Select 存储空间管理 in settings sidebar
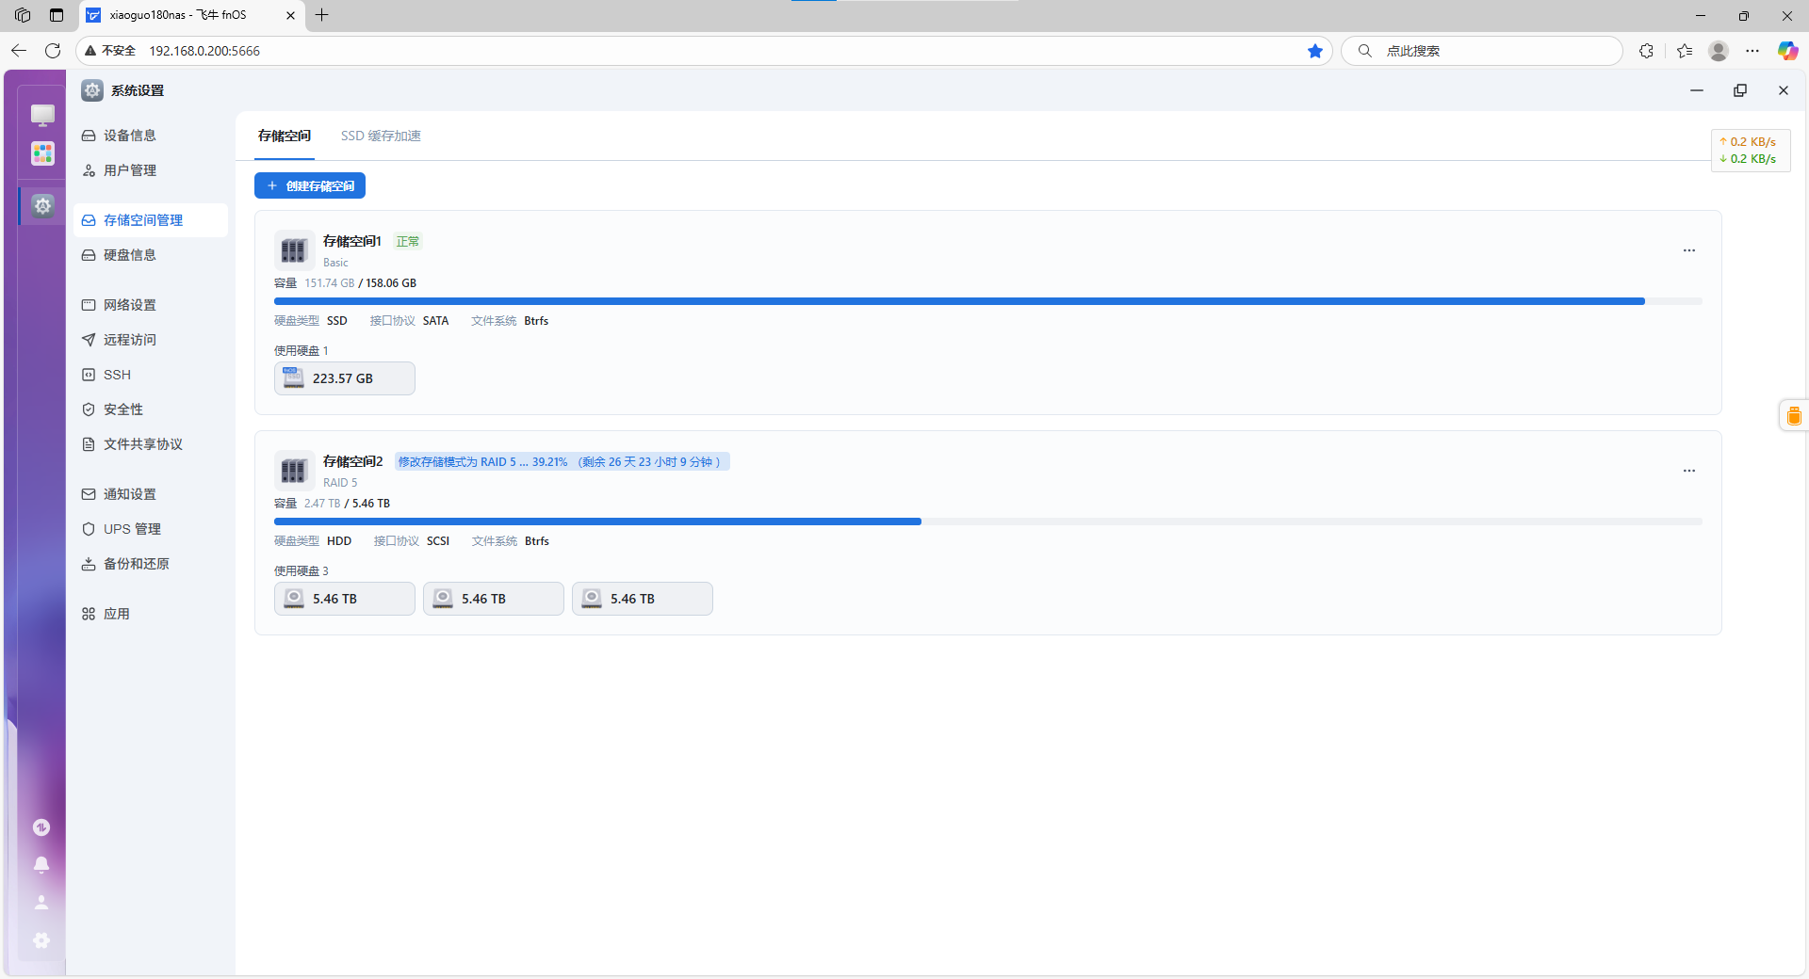Image resolution: width=1809 pixels, height=979 pixels. 151,220
